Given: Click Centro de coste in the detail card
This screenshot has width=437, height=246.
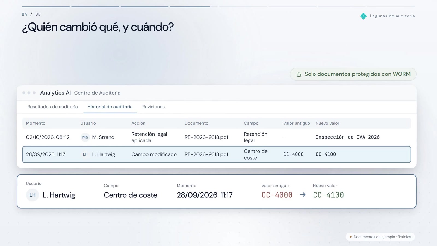Looking at the screenshot, I should pyautogui.click(x=131, y=195).
